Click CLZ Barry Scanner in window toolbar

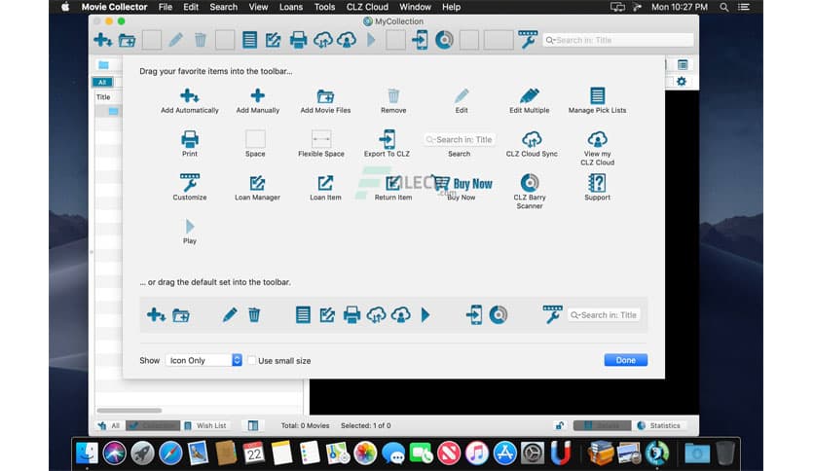[444, 40]
